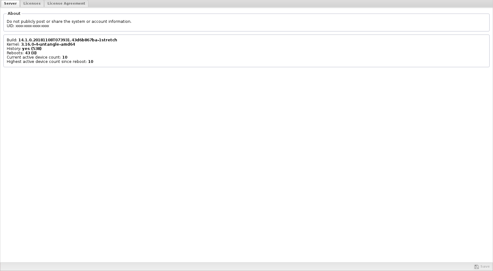This screenshot has height=271, width=493.
Task: Click the Save button label
Action: 485,267
